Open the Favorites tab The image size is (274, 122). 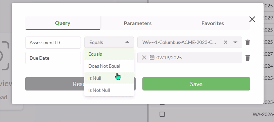pos(213,23)
